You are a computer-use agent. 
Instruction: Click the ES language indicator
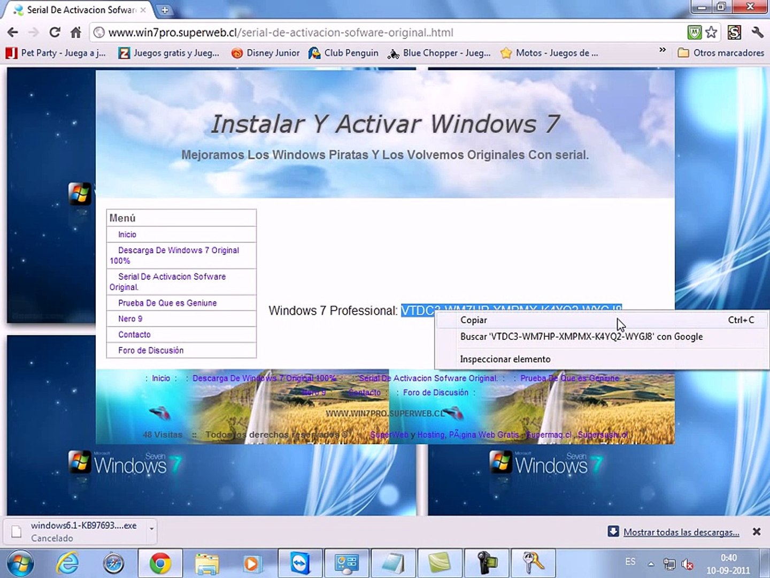(630, 561)
